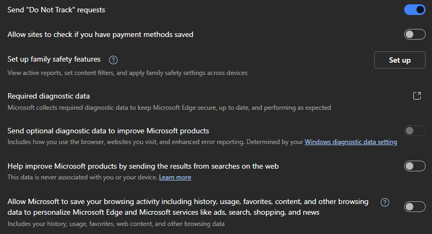The image size is (432, 234).
Task: Click "Help improve Microsoft products" setting title
Action: (x=143, y=166)
